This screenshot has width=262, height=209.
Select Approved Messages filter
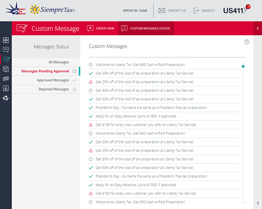click(46, 80)
